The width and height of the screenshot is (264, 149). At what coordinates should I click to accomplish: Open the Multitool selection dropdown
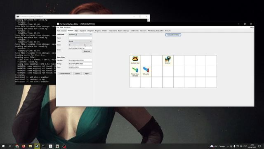point(80,34)
